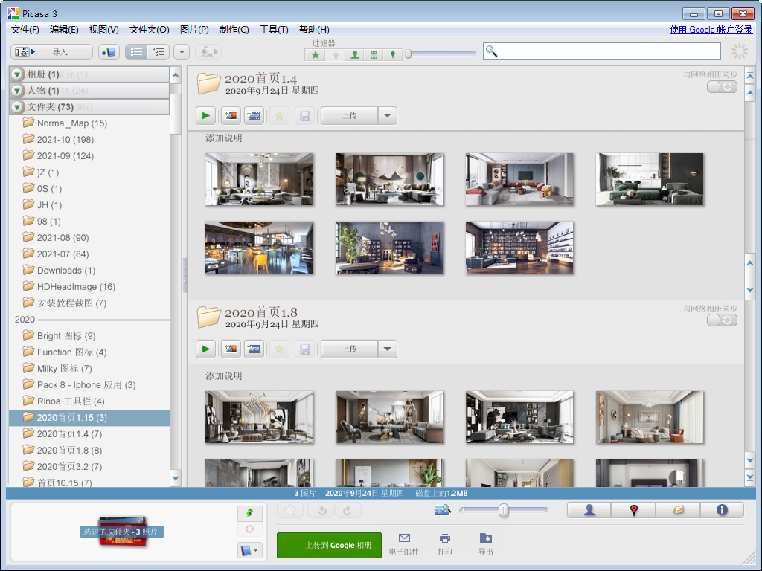Open the 文件夹(O) menu

pos(149,30)
